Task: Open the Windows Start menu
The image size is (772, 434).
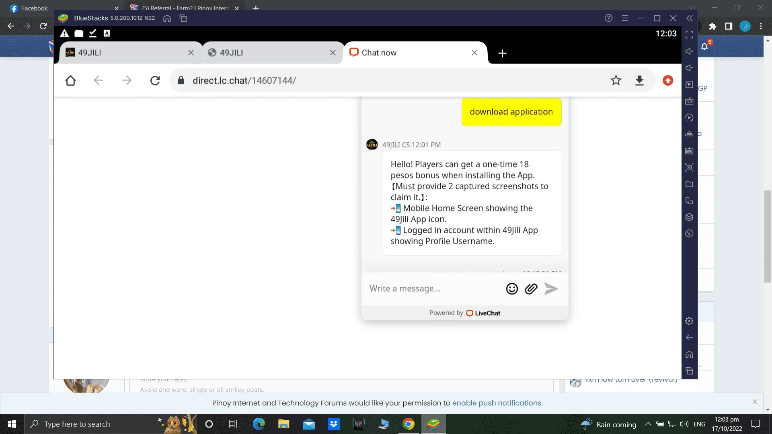Action: tap(12, 424)
